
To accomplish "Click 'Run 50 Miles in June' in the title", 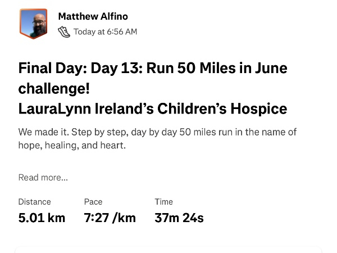I will [x=217, y=68].
